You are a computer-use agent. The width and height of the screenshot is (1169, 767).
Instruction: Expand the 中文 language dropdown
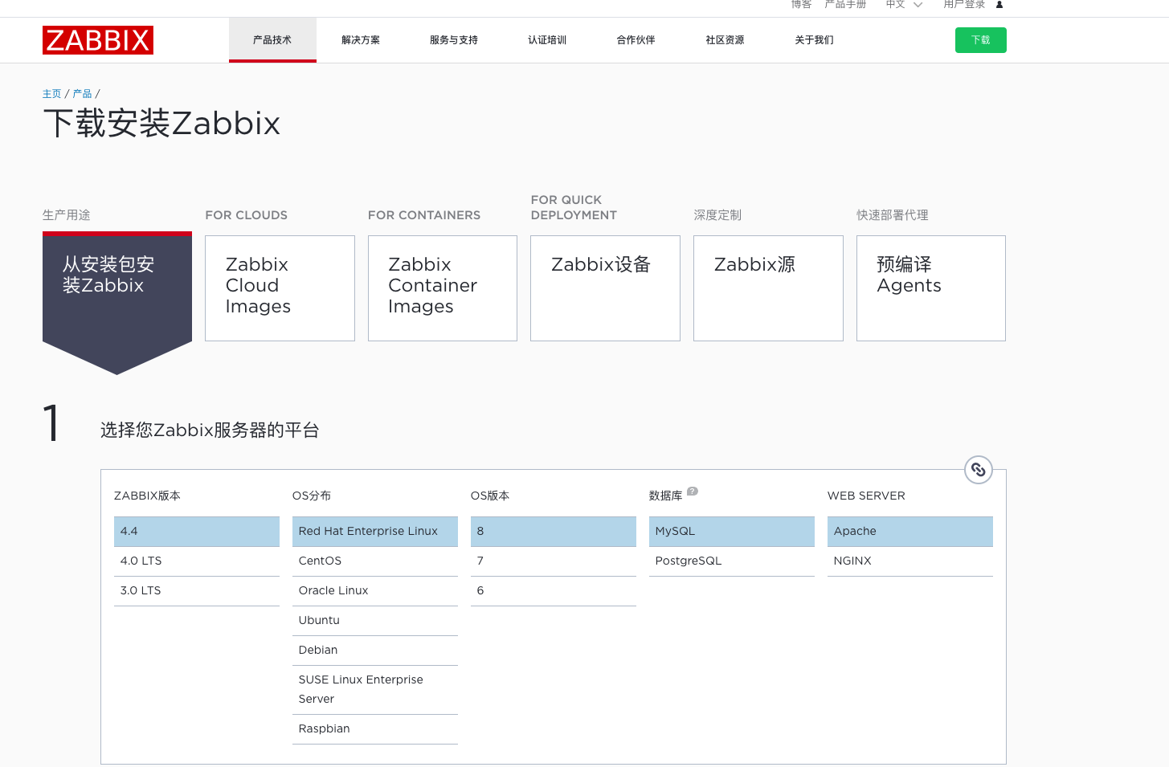tap(904, 5)
